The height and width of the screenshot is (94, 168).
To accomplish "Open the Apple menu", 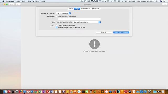I will coord(3,1).
